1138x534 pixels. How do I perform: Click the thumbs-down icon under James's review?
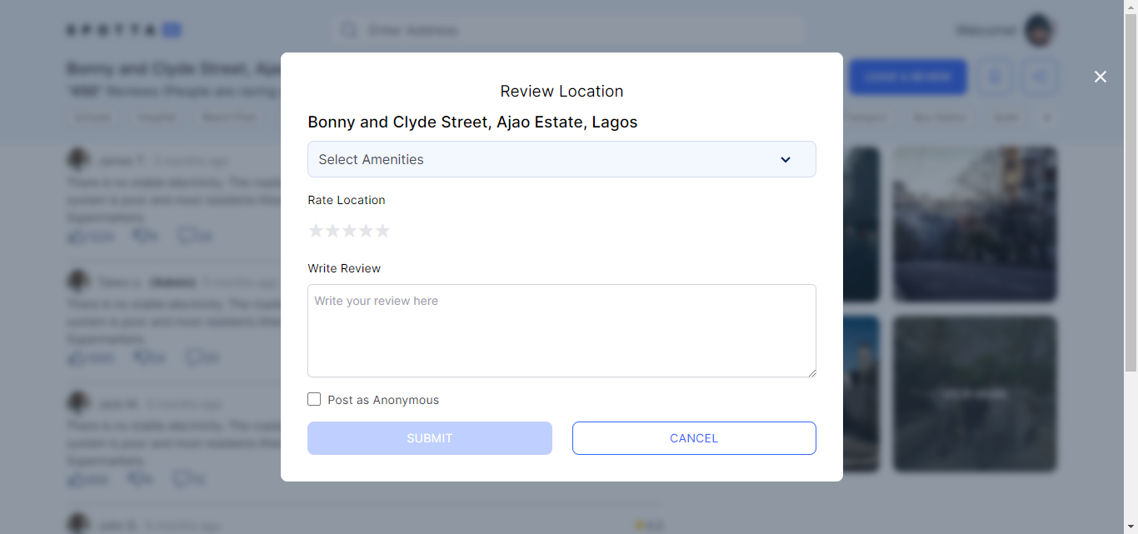(x=140, y=237)
